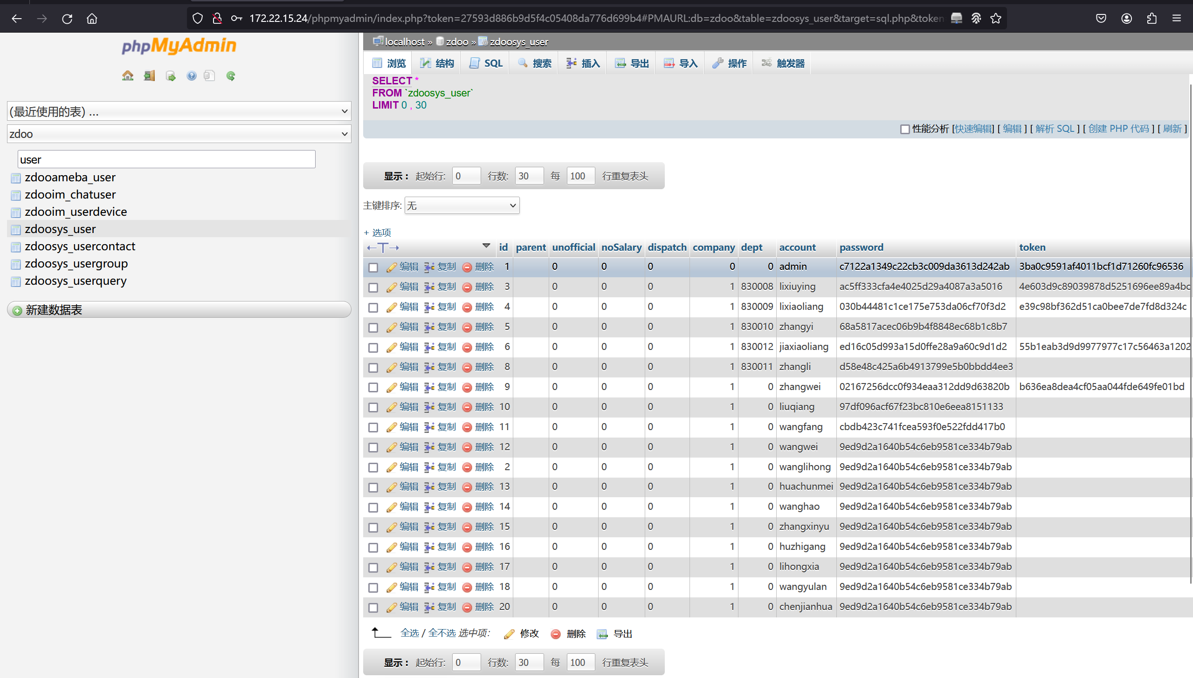Screen dimensions: 1193x678
Task: Click the red delete icon for lixiuying row
Action: 467,287
